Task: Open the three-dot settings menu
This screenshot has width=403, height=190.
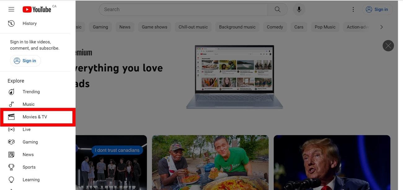Action: tap(353, 9)
